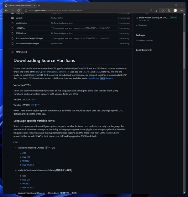
Task: Open the browser profile avatar
Action: [175, 10]
